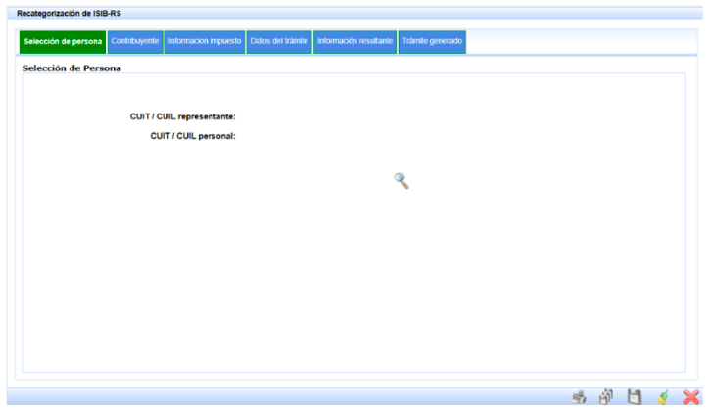Click the empty value beside CUIT / CUIL personal
Viewport: 707px width, 410px height.
click(294, 135)
